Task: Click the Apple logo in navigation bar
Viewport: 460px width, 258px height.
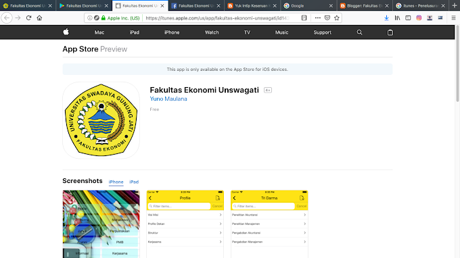Action: [x=66, y=32]
